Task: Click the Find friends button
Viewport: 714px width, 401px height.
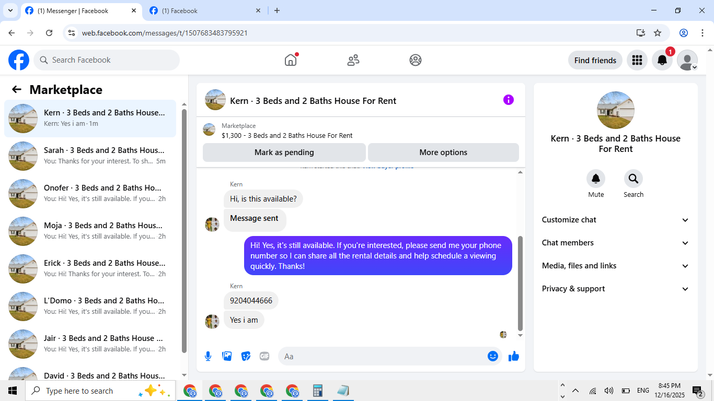Action: (x=595, y=60)
